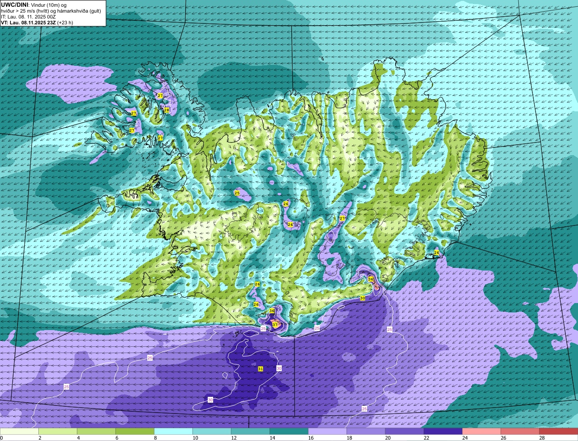The height and width of the screenshot is (441, 578).
Task: Select the yellow '28' gust label
Action: pos(167,110)
